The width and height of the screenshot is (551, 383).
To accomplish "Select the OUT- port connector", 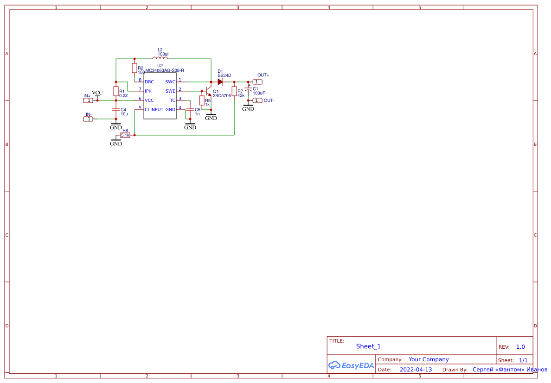I will tap(256, 100).
